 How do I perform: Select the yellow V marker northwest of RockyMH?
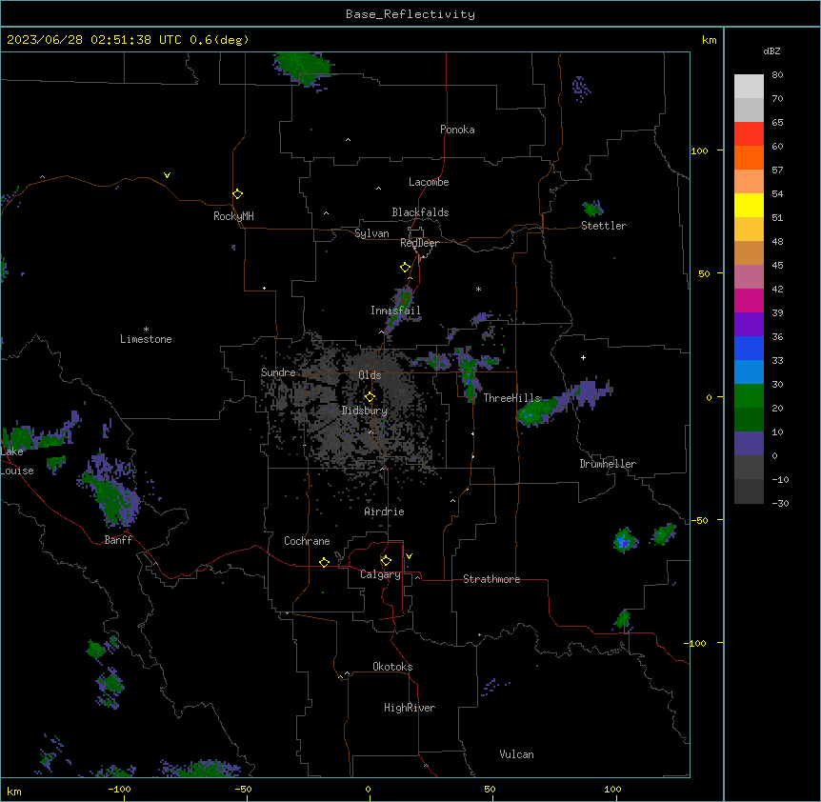(x=167, y=175)
